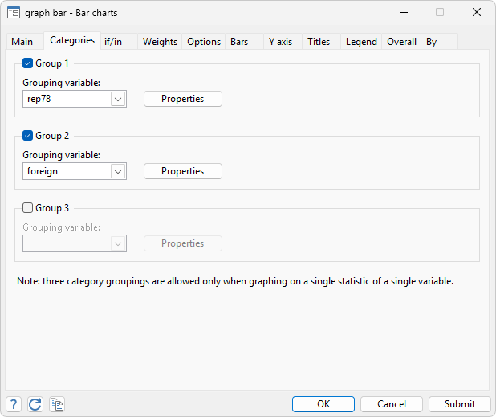Viewport: 496px width, 417px height.
Task: Click the dialog title bar window icon
Action: point(14,13)
